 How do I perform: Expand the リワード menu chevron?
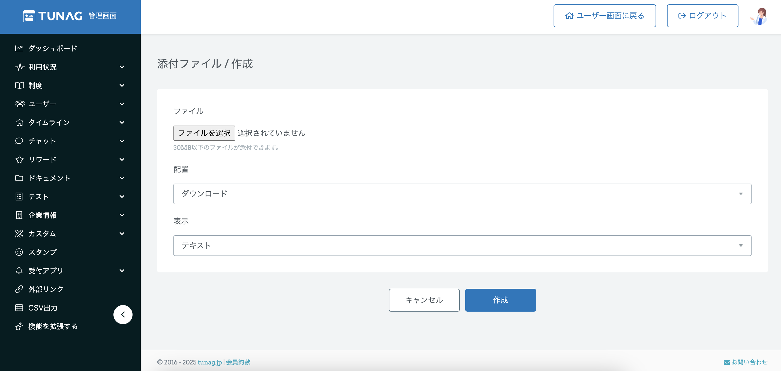[x=122, y=159]
